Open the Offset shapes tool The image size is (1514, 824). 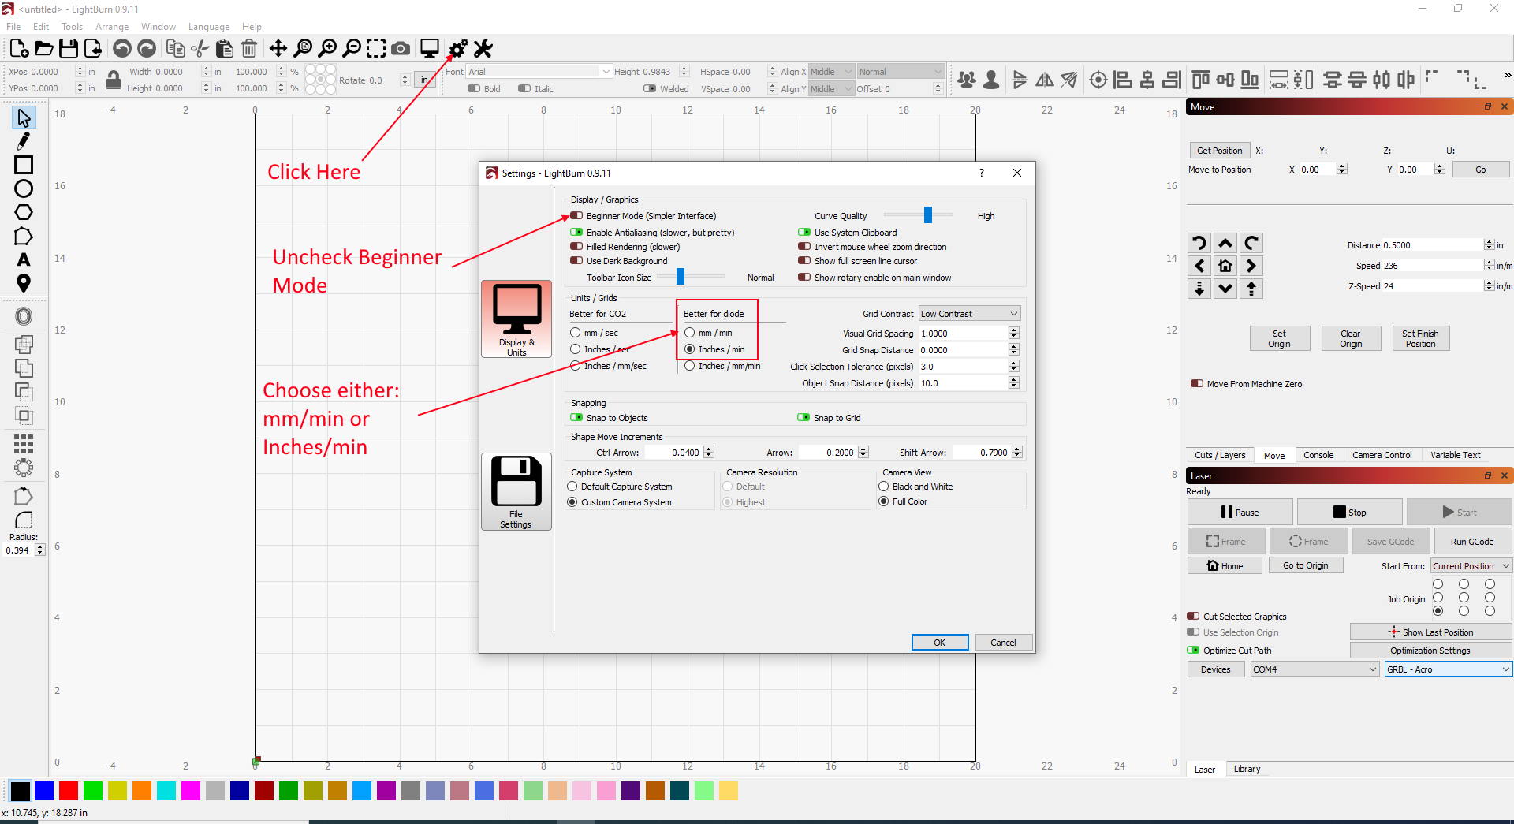pyautogui.click(x=24, y=316)
